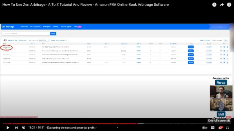Open YouTube player settings gear
Viewport: 234px width, 131px height.
coord(220,128)
